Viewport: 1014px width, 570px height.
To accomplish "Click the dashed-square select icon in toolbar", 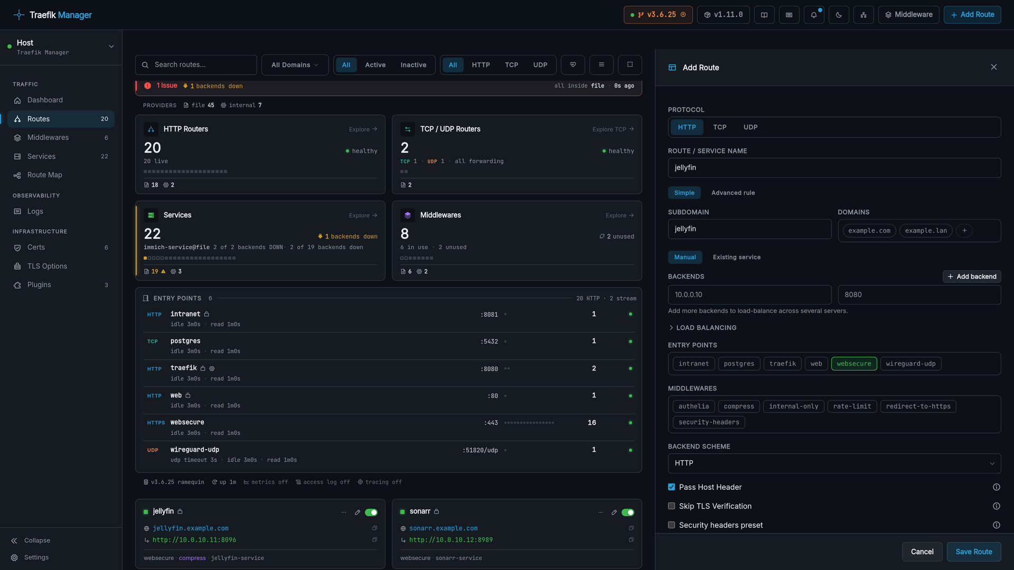I will [x=630, y=65].
